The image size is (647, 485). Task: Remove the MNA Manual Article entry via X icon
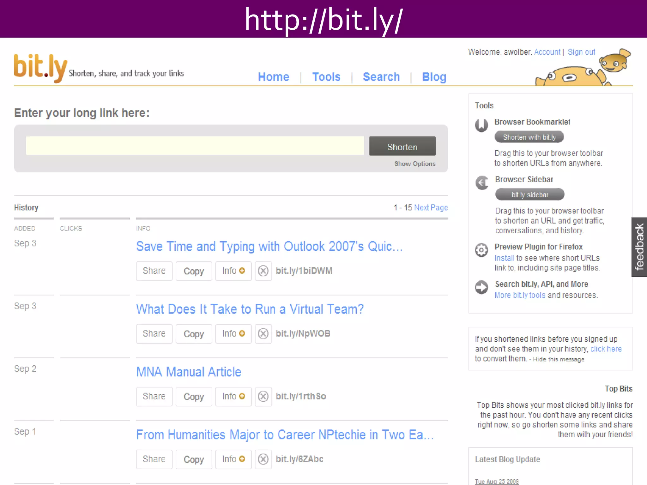263,396
